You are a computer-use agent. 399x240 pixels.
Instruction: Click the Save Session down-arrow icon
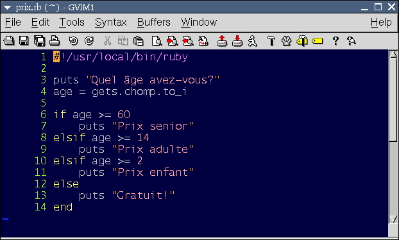point(237,40)
